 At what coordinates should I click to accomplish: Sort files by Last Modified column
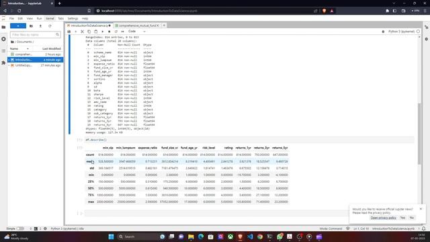pyautogui.click(x=51, y=48)
